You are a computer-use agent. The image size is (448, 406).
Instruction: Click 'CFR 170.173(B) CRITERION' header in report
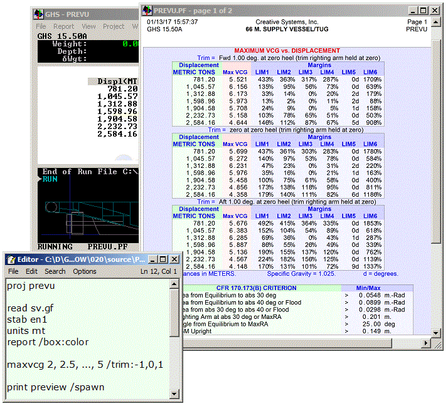(256, 288)
